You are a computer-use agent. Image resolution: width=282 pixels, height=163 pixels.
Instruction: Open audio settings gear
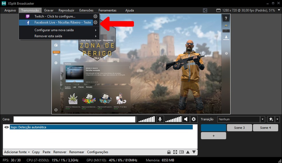click(x=194, y=119)
